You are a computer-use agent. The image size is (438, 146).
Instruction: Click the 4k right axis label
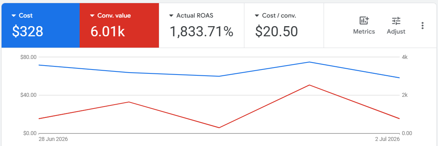tap(405, 57)
